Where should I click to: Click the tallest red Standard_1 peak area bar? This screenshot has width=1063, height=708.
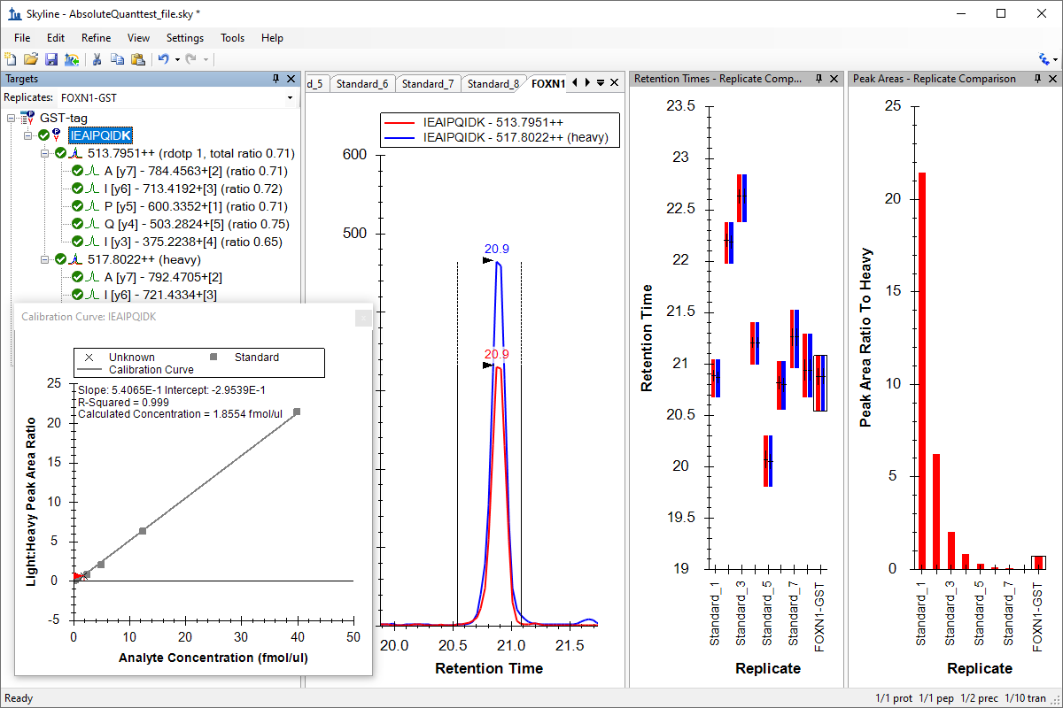pyautogui.click(x=922, y=370)
